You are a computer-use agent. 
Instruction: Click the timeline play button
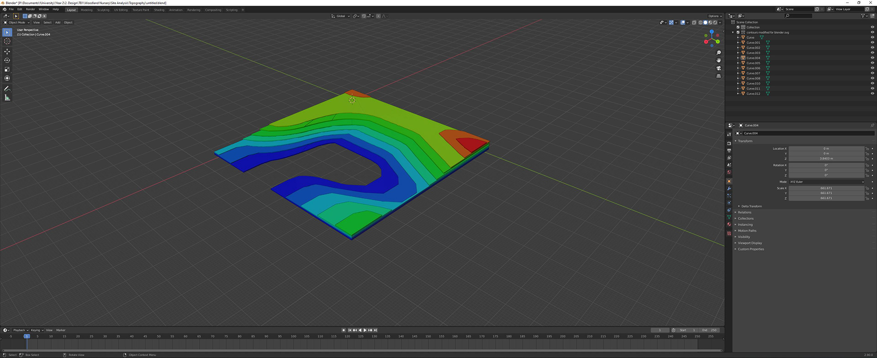click(365, 330)
